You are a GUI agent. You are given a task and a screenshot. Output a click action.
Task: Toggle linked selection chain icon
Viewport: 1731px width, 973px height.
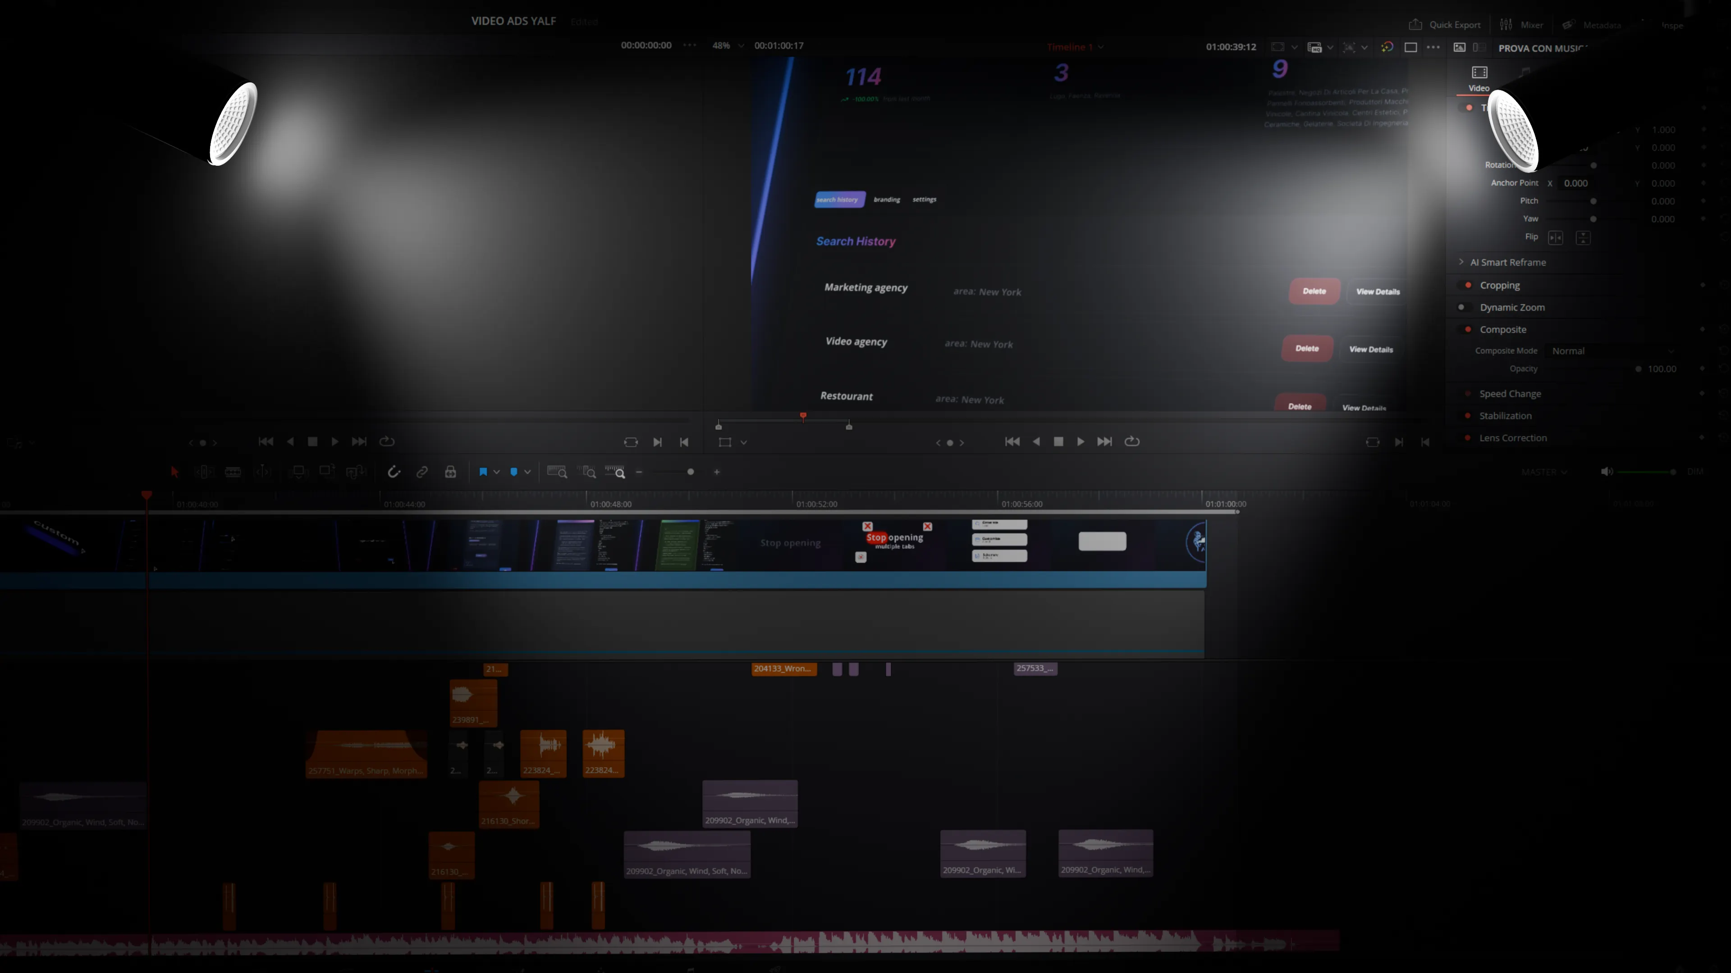pos(422,472)
